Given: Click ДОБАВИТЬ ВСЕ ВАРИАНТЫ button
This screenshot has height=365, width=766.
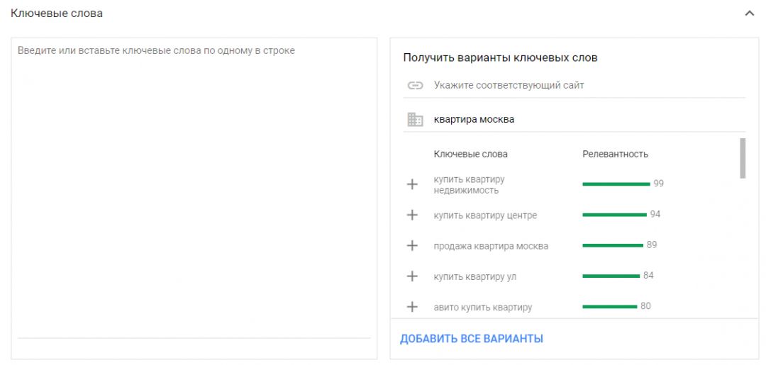Looking at the screenshot, I should (x=472, y=339).
